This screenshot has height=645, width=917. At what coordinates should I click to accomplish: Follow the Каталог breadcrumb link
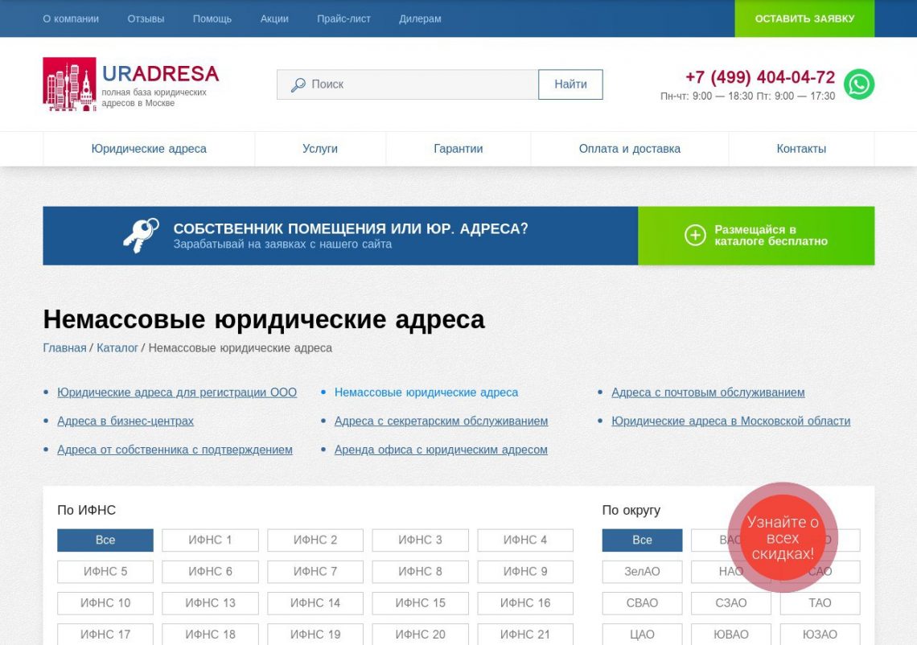click(x=117, y=348)
